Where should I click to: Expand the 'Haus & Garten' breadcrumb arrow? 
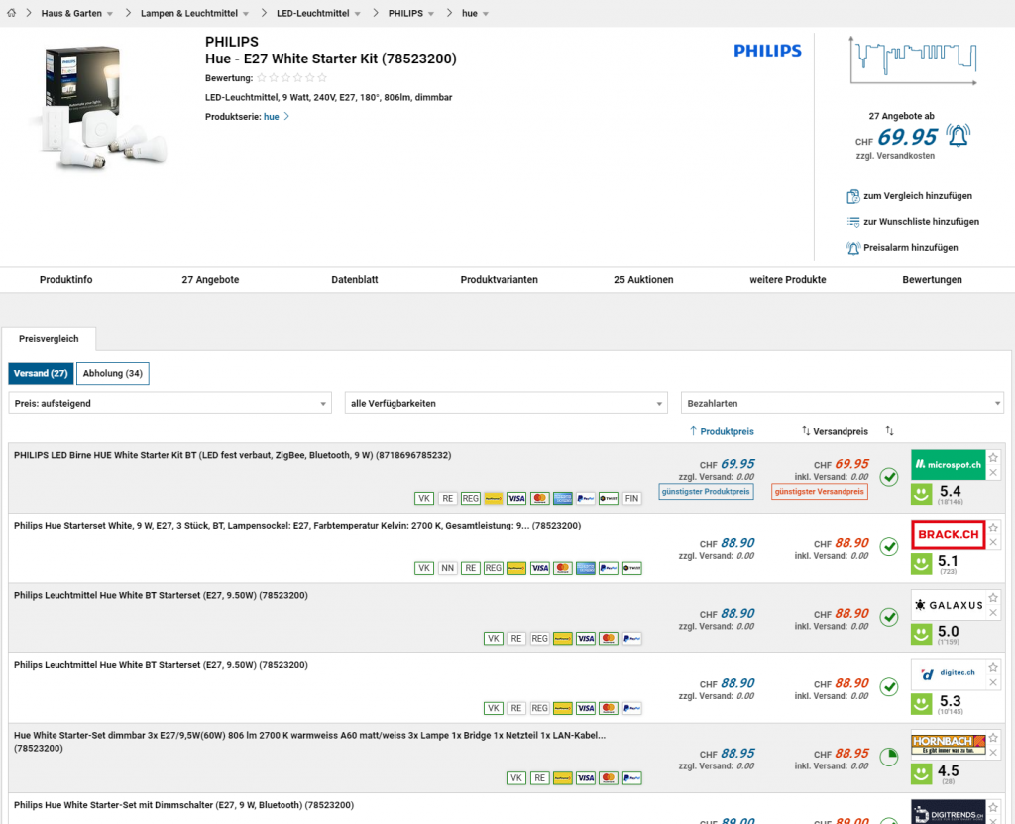pos(110,14)
